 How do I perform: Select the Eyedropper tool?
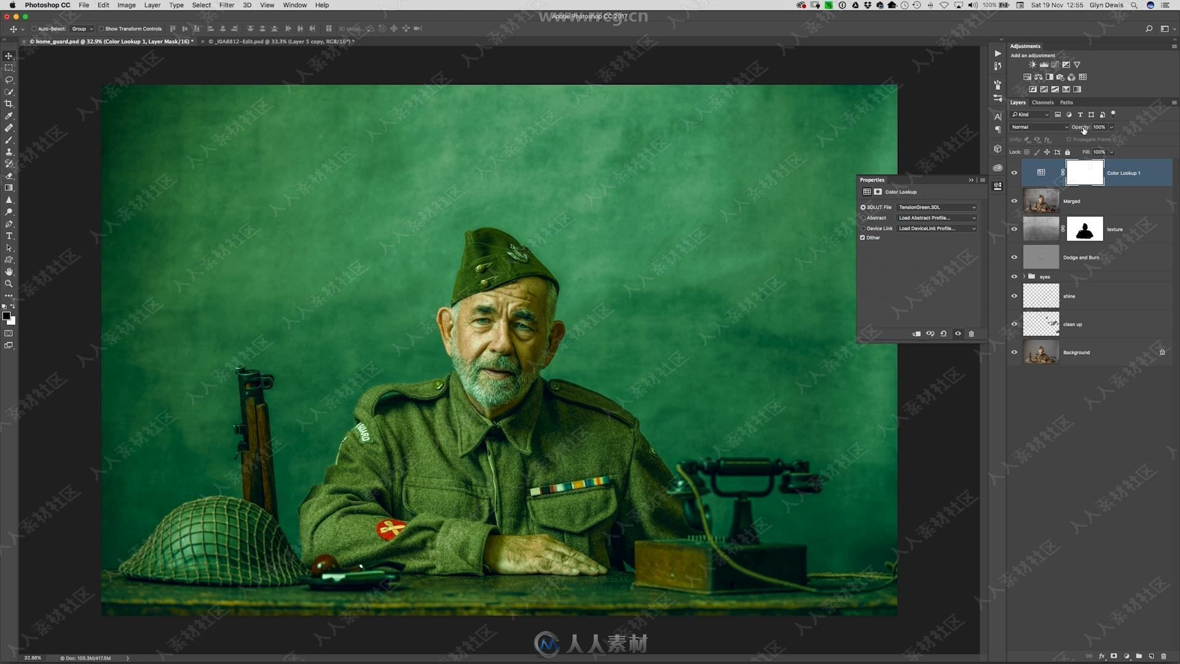click(x=9, y=116)
